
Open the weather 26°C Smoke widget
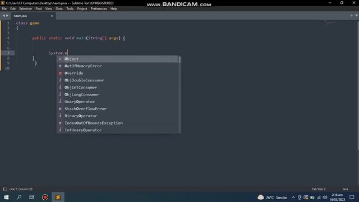[272, 197]
